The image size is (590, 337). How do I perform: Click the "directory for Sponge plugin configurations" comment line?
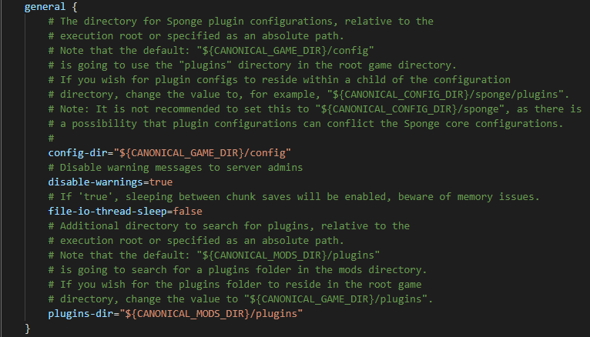coord(241,22)
